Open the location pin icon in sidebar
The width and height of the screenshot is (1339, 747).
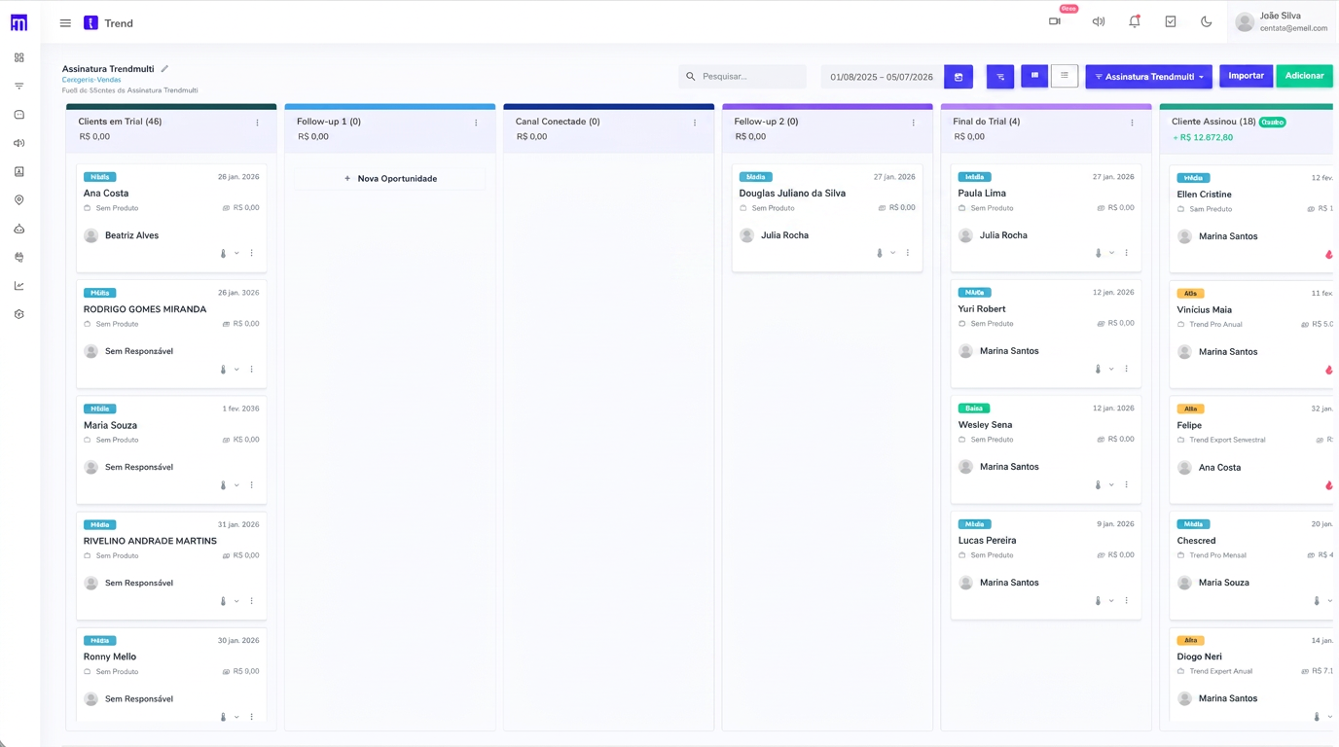(18, 200)
